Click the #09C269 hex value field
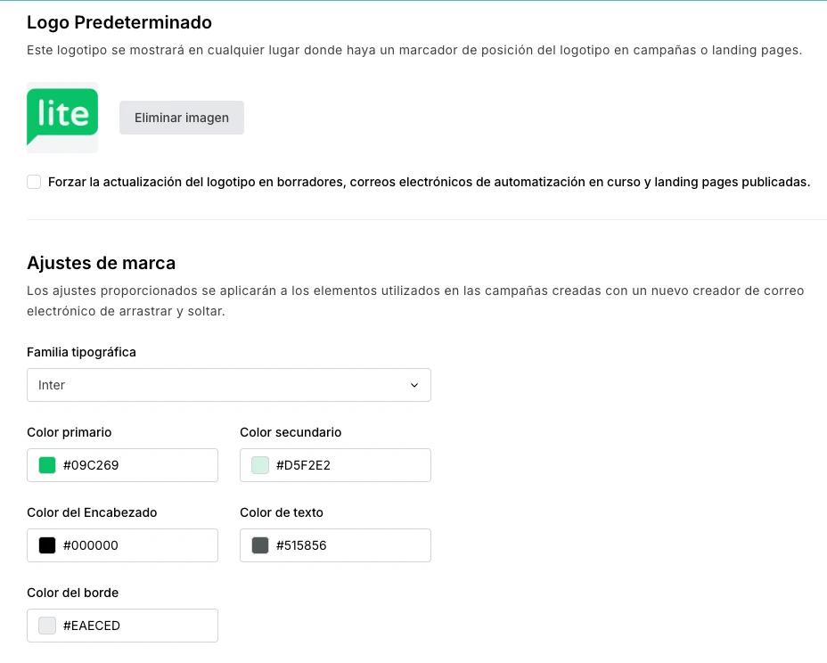The width and height of the screenshot is (827, 663). [134, 465]
